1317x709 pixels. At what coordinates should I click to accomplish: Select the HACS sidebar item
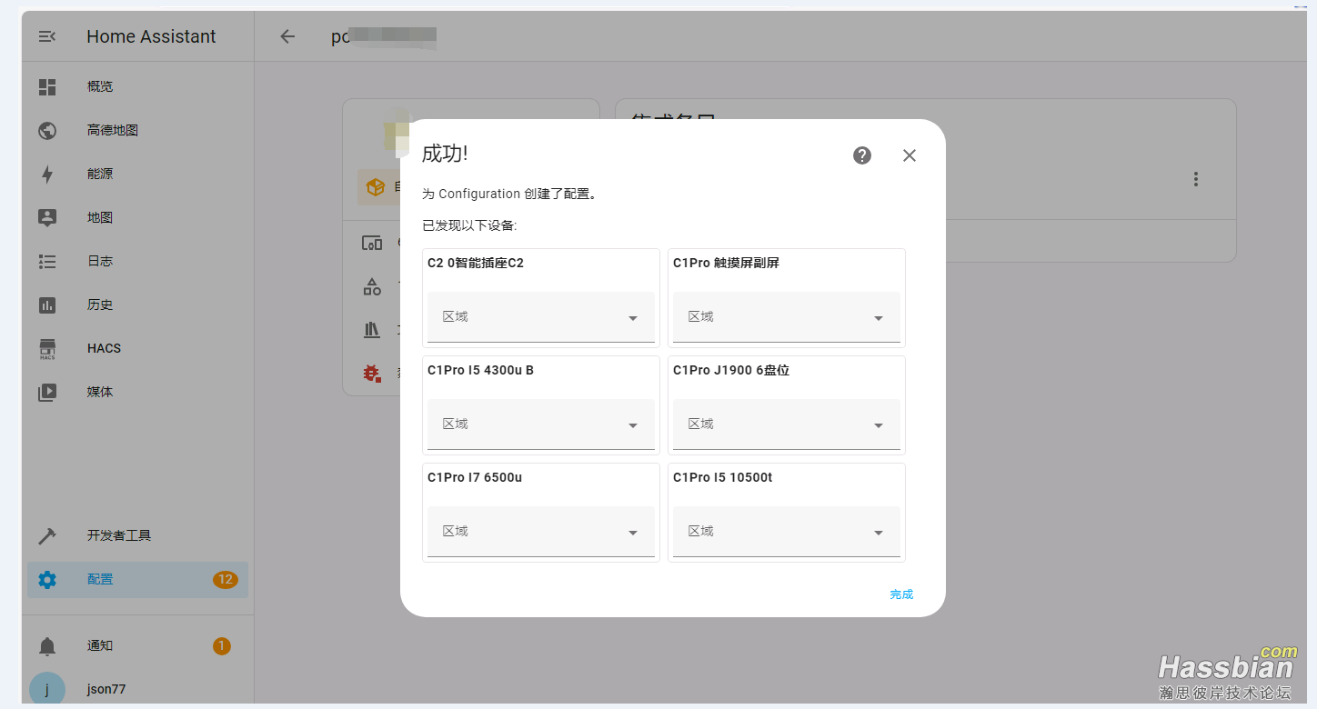click(137, 348)
